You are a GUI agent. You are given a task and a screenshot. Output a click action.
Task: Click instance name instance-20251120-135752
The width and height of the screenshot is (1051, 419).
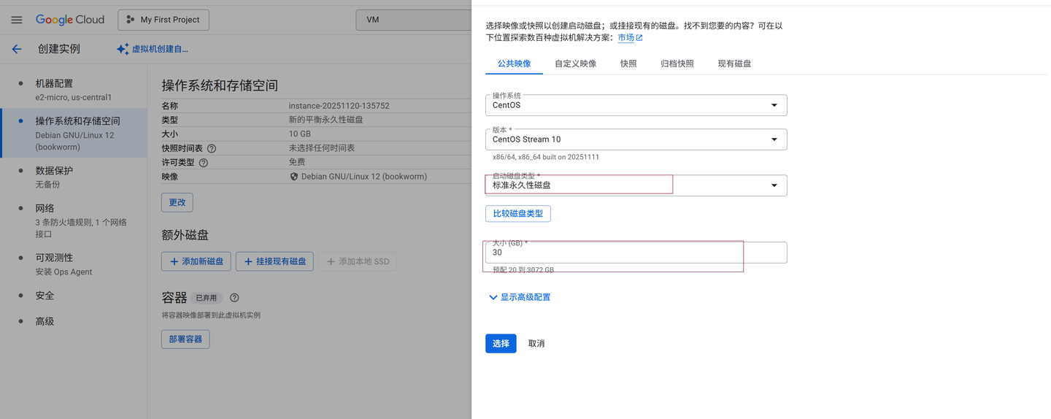coord(339,106)
